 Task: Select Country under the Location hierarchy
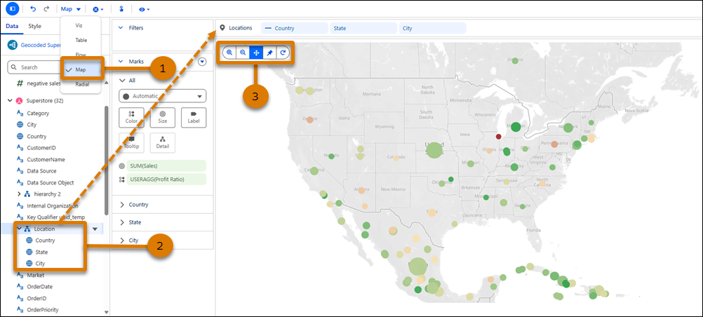point(45,241)
